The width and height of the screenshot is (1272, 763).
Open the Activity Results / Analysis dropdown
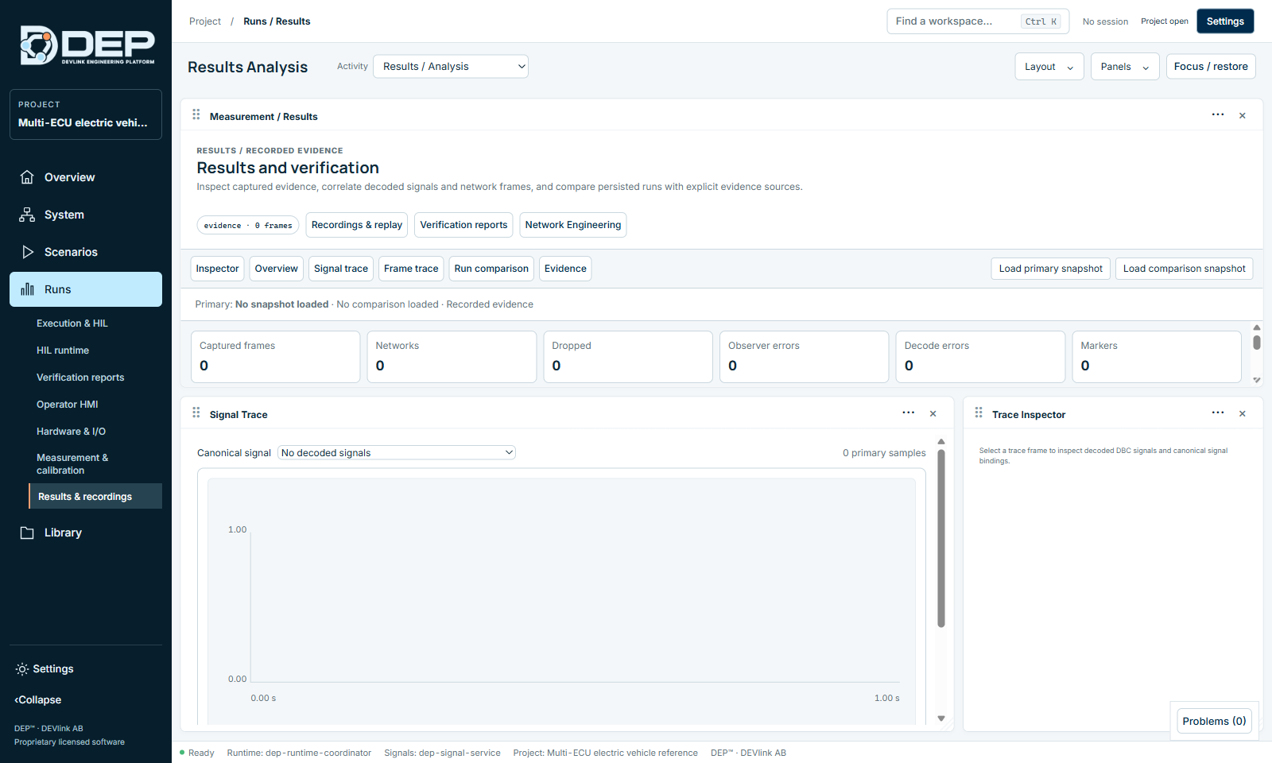tap(451, 67)
